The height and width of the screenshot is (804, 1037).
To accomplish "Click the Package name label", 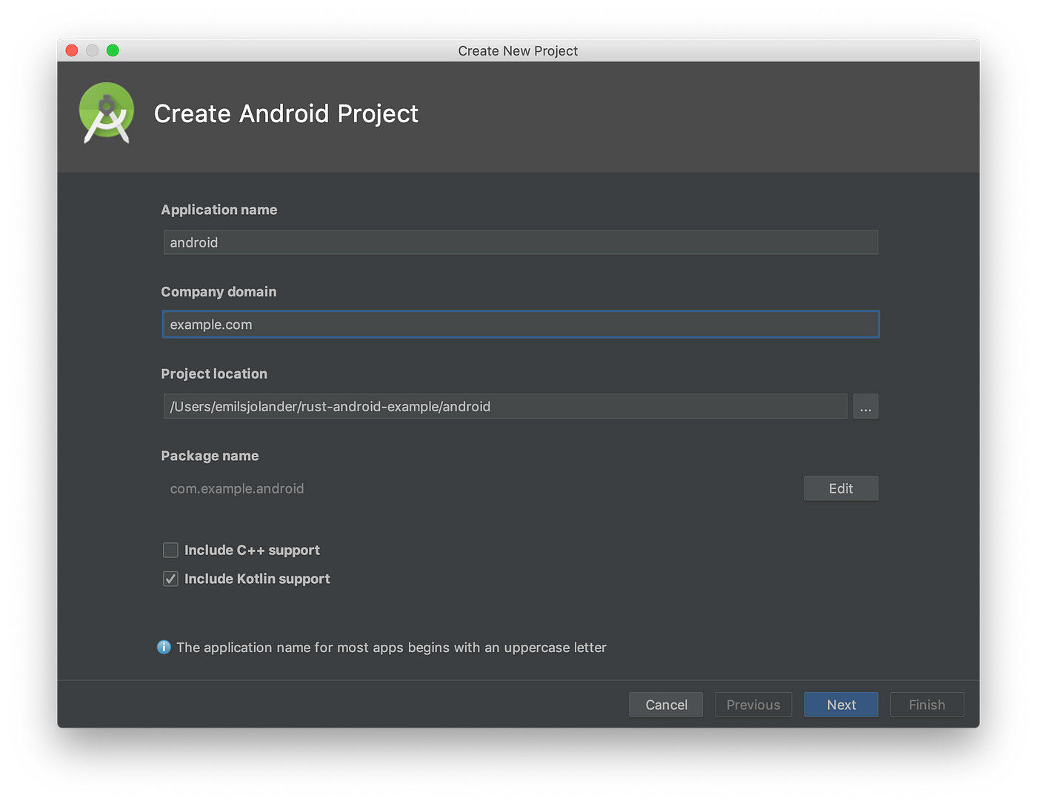I will coord(210,456).
